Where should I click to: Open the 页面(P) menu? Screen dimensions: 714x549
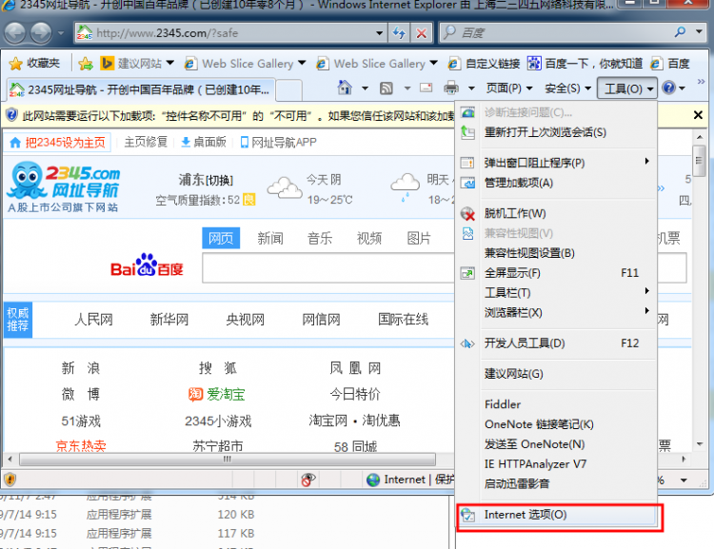[x=509, y=88]
